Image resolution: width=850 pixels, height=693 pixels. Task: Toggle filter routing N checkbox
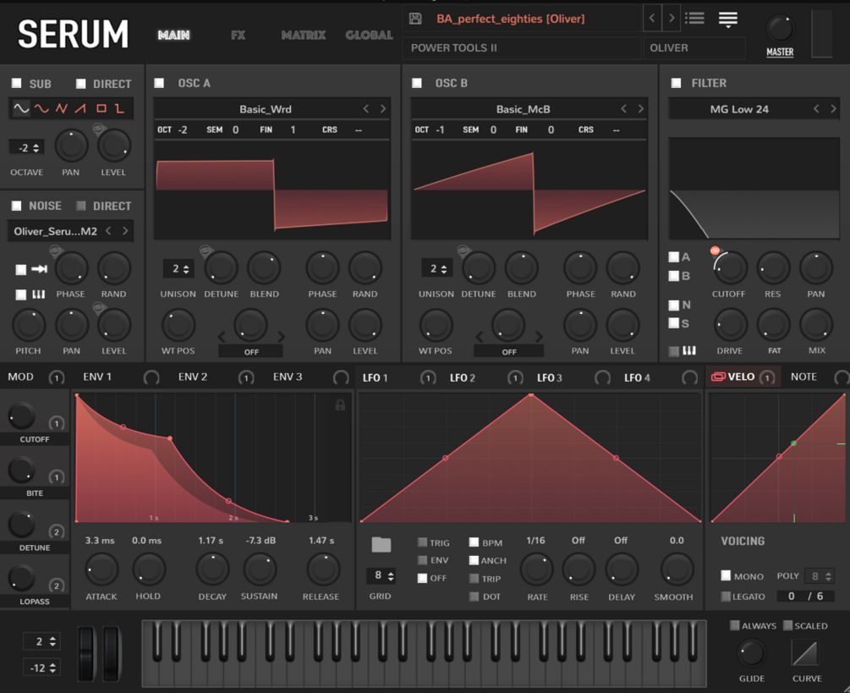tap(674, 305)
